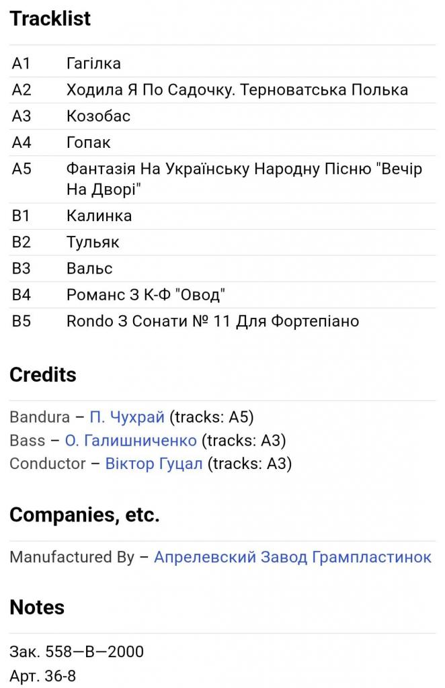Click the Арт. 36-8 note text
This screenshot has height=688, width=445.
(x=42, y=676)
